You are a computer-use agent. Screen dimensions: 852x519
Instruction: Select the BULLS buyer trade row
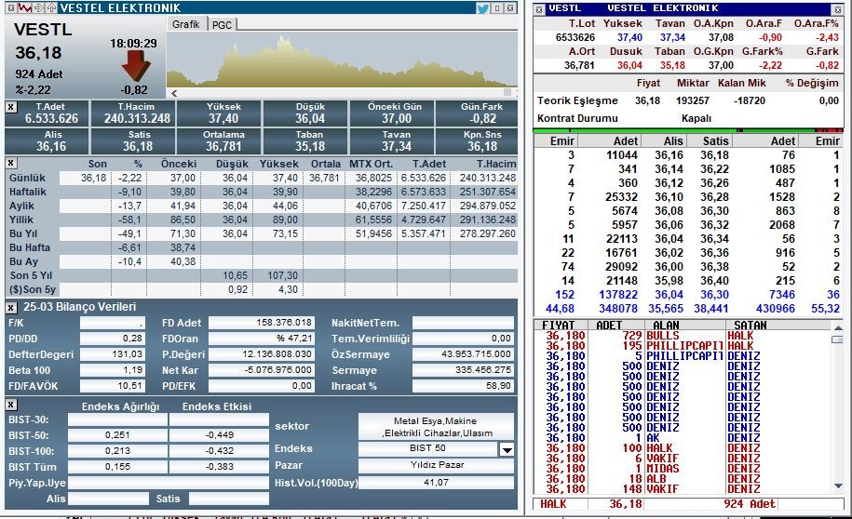click(x=683, y=336)
